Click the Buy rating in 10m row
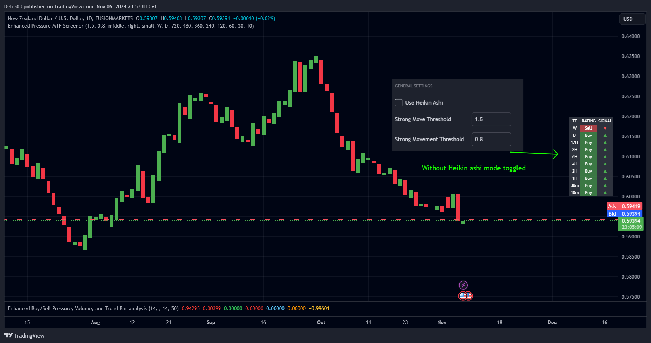The height and width of the screenshot is (343, 651). pos(588,193)
